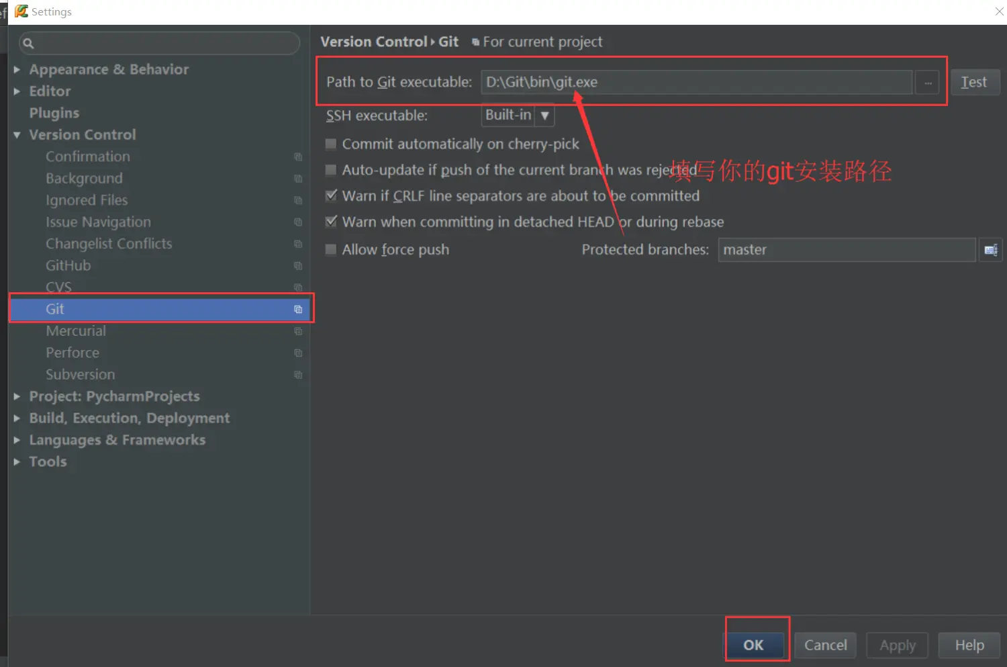Expand Project: PycharmProjects section
Image resolution: width=1007 pixels, height=667 pixels.
pyautogui.click(x=17, y=396)
